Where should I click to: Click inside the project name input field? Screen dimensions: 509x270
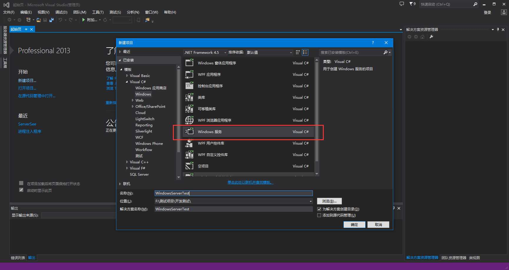(x=234, y=193)
